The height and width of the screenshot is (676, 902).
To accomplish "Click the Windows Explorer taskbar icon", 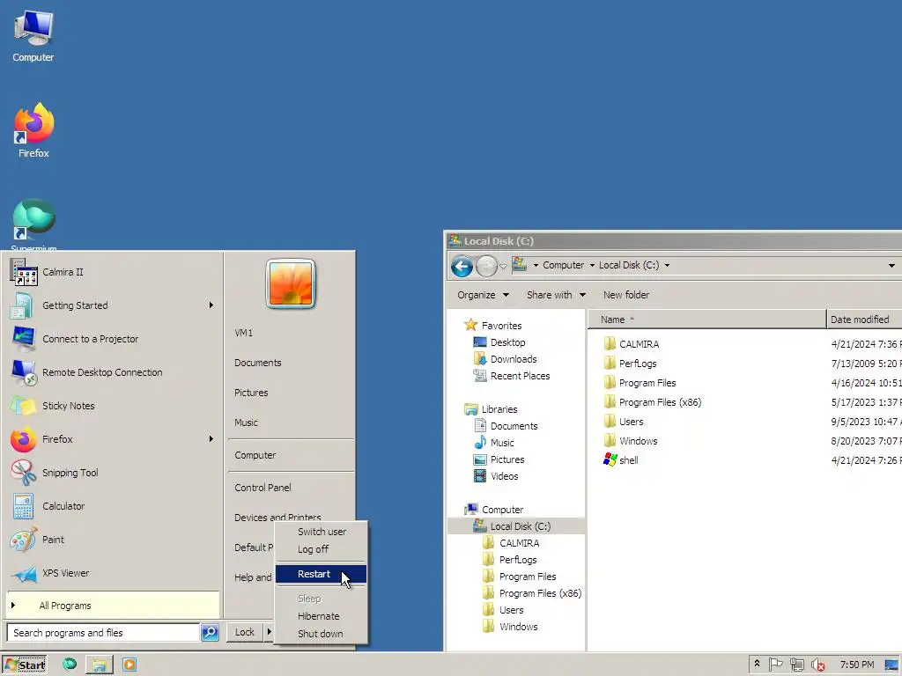I will coord(100,665).
